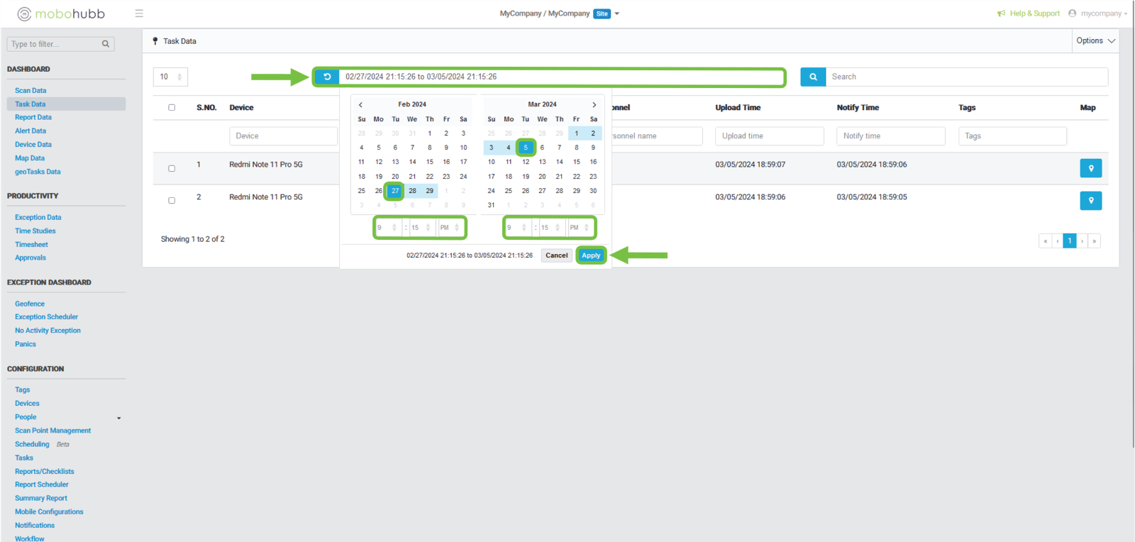Click the Cancel button
Viewport: 1135px width, 542px height.
556,255
